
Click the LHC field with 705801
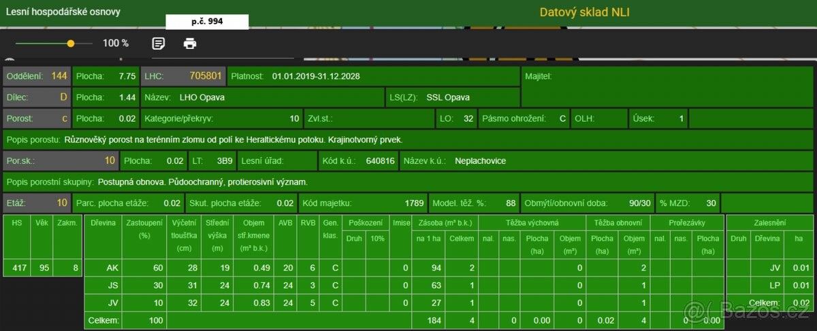pos(182,76)
